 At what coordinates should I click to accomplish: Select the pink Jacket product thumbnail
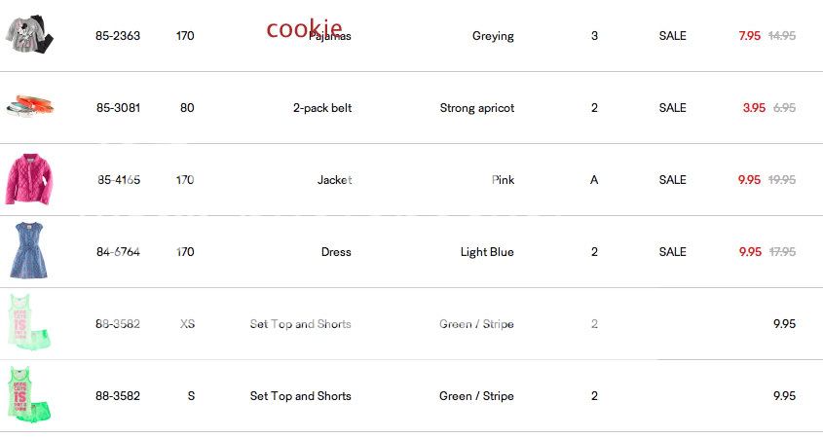28,179
